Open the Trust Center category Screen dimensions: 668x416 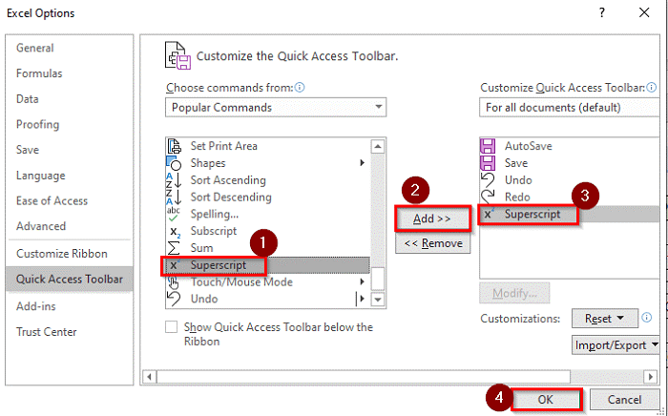coord(47,332)
